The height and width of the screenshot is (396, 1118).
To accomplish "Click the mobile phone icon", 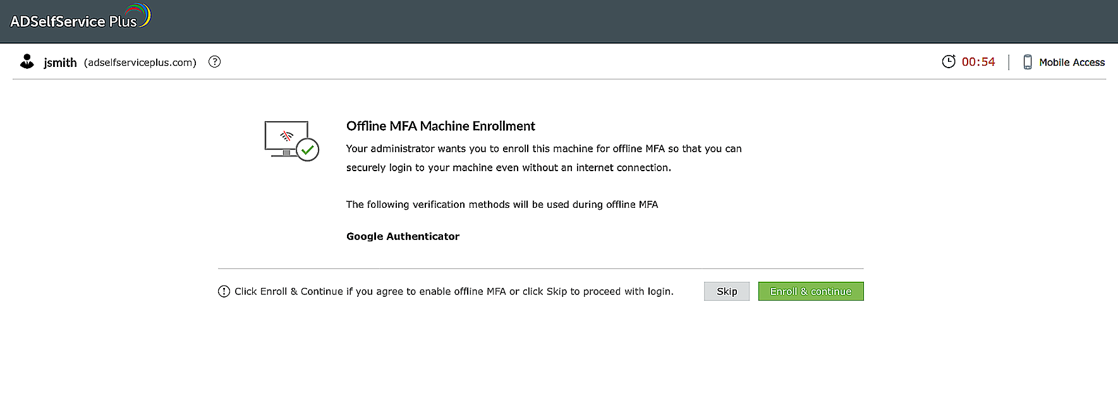I will coord(1028,62).
